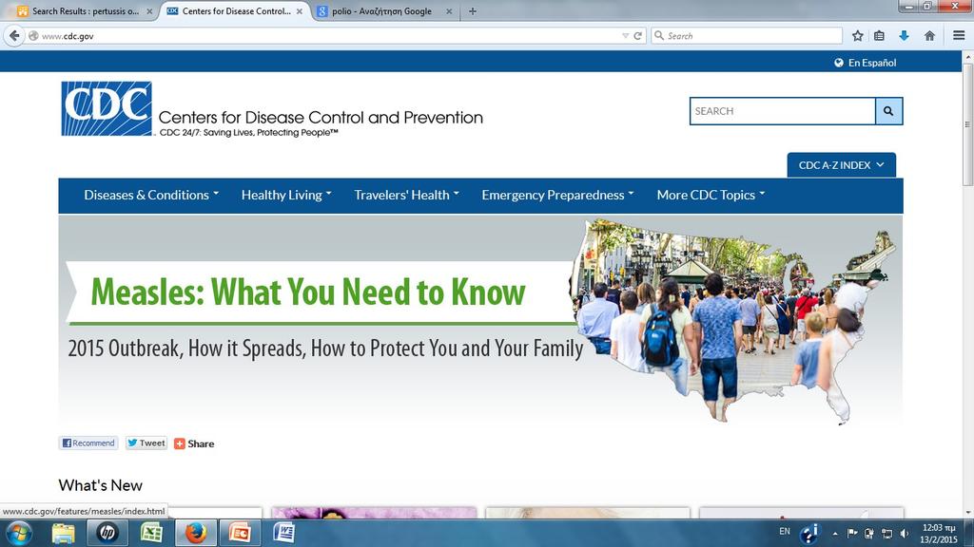This screenshot has width=974, height=547.
Task: Click the globe icon beside En Español
Action: pos(839,63)
